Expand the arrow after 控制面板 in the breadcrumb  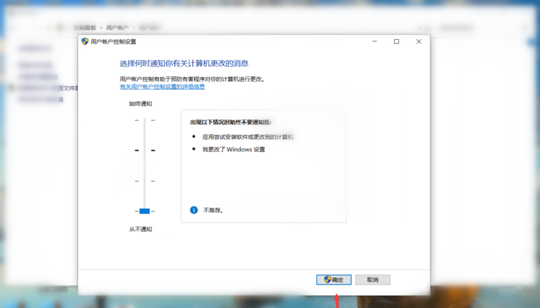click(x=101, y=28)
